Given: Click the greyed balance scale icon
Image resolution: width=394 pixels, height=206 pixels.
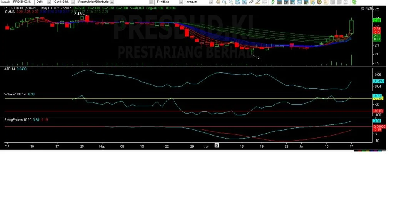Looking at the screenshot, I should pos(264,2).
